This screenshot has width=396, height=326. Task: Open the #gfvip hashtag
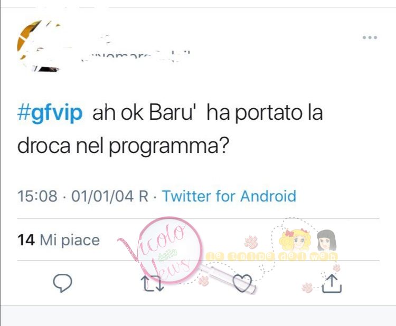(50, 113)
